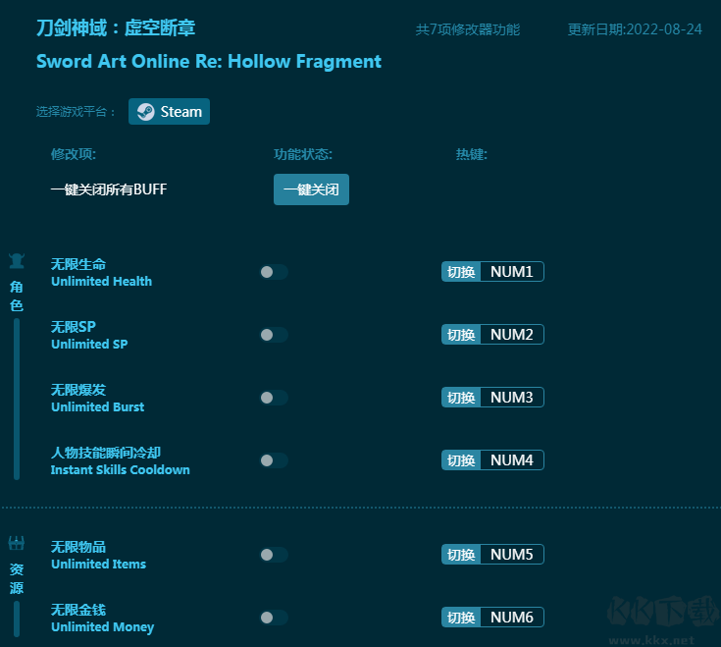Click the Steam logo icon

[146, 112]
